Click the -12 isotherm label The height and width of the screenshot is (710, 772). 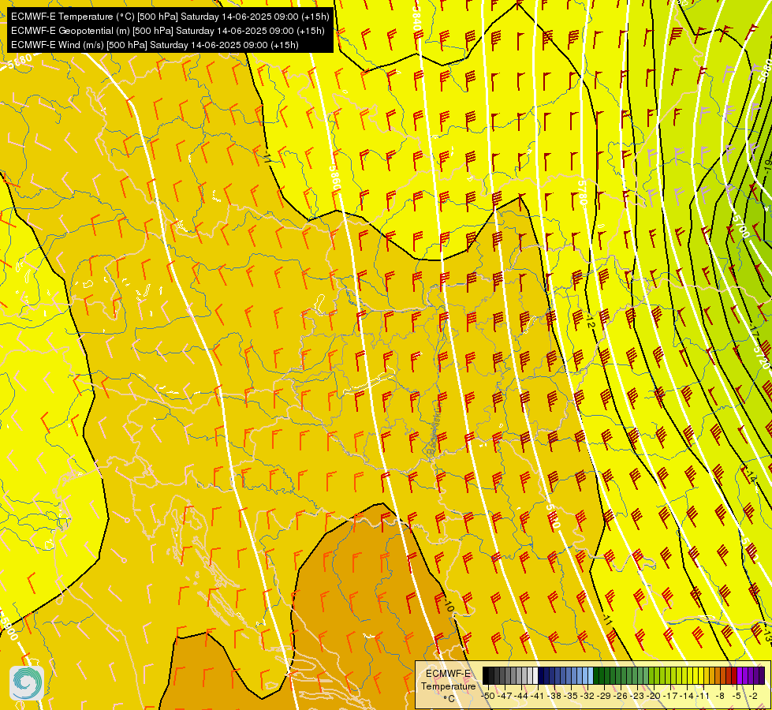(x=591, y=323)
